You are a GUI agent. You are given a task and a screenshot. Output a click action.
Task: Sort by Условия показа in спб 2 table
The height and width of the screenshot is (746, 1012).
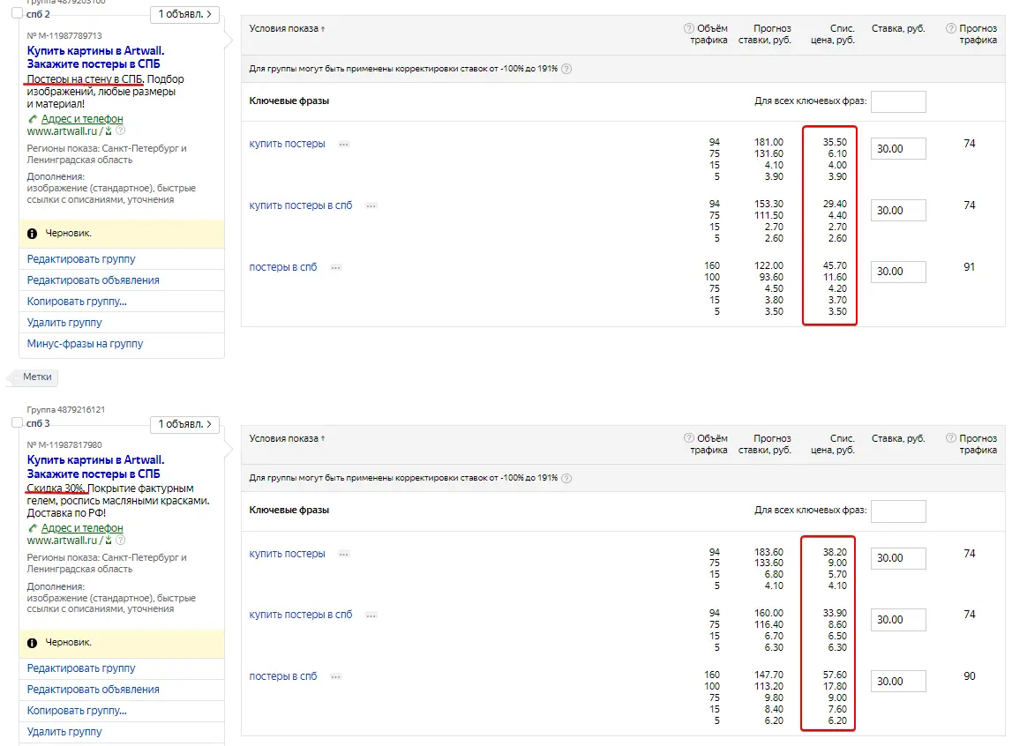pyautogui.click(x=287, y=29)
